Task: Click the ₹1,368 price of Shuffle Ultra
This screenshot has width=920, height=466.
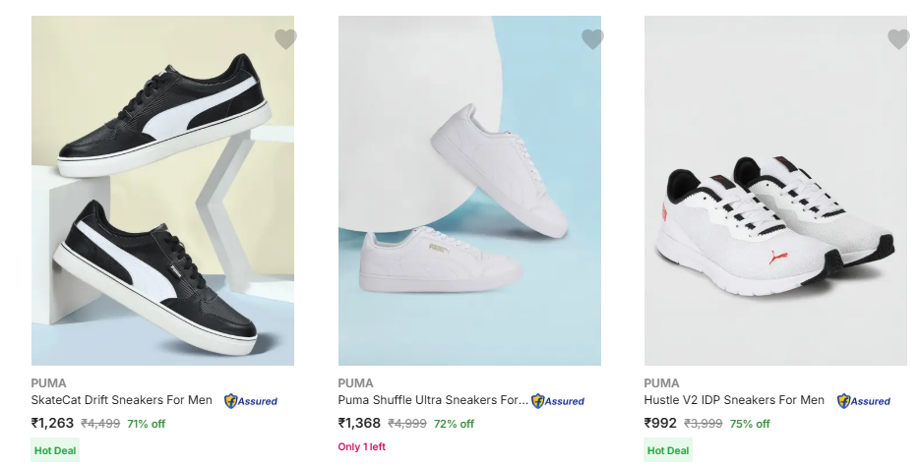Action: pyautogui.click(x=359, y=424)
